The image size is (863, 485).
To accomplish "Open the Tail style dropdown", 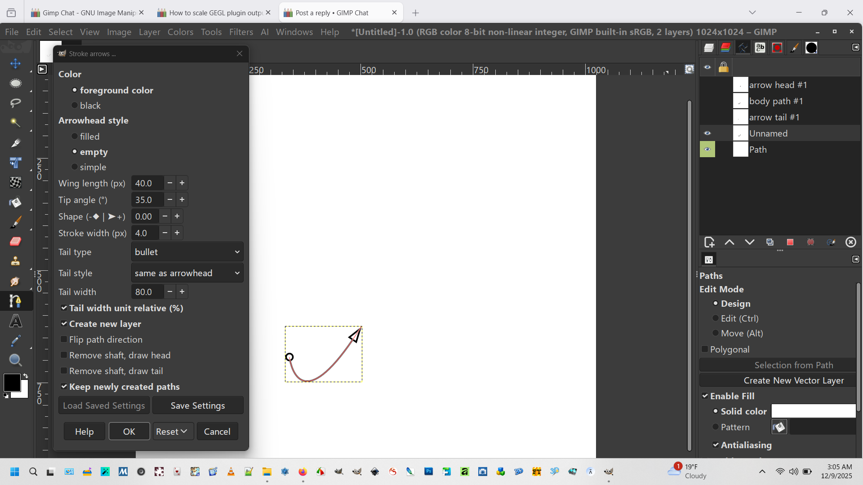I will pyautogui.click(x=187, y=273).
